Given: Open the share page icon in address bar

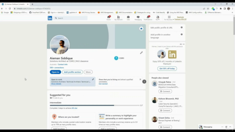Looking at the screenshot, I should [204, 9].
